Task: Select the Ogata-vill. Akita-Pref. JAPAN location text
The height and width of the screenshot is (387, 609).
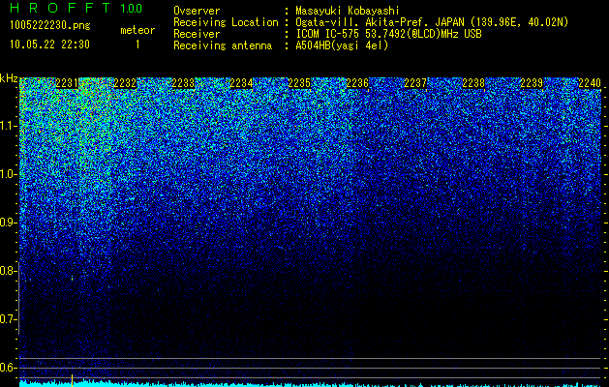Action: (432, 22)
